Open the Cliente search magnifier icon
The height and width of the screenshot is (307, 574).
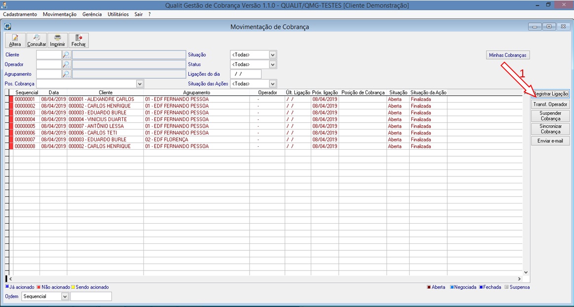click(66, 55)
